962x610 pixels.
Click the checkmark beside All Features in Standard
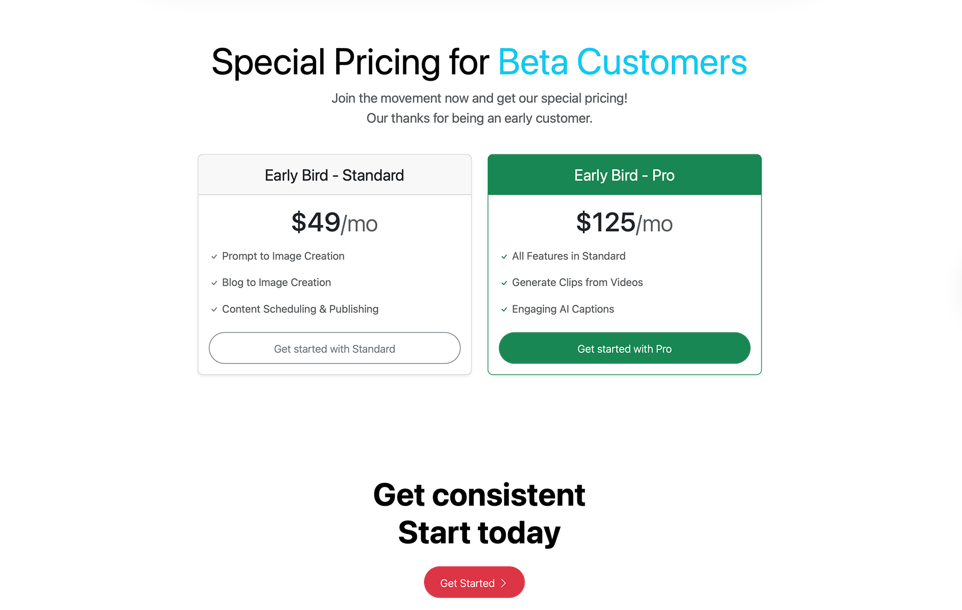coord(504,257)
